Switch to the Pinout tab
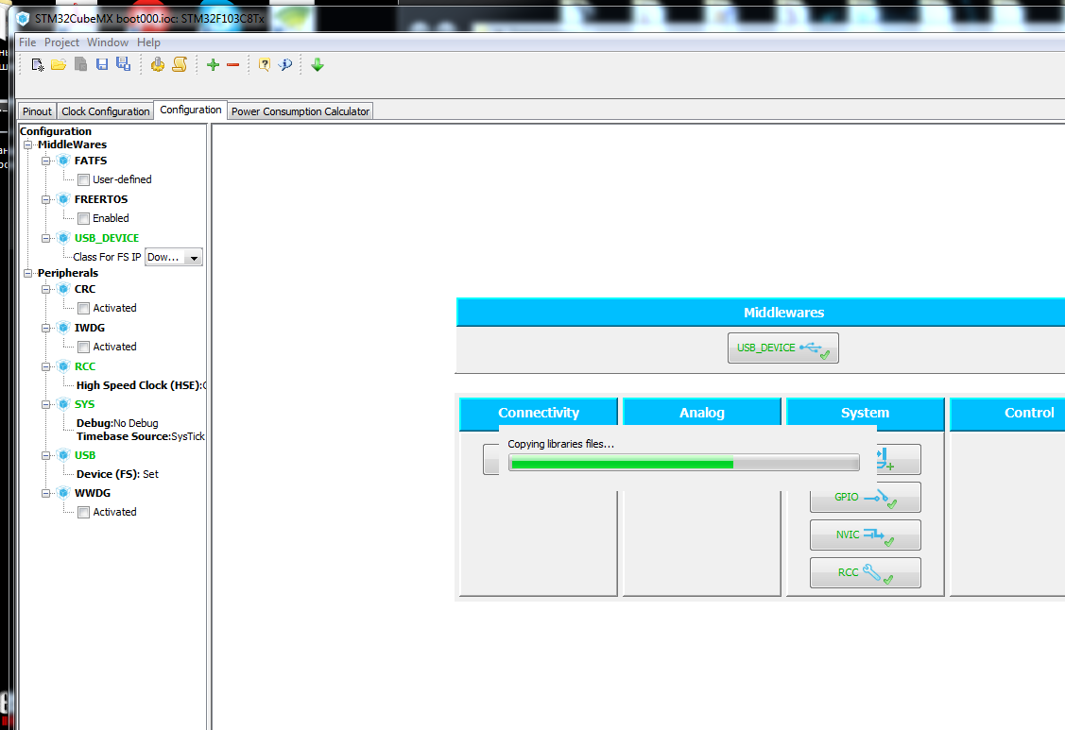Viewport: 1065px width, 730px height. (37, 111)
